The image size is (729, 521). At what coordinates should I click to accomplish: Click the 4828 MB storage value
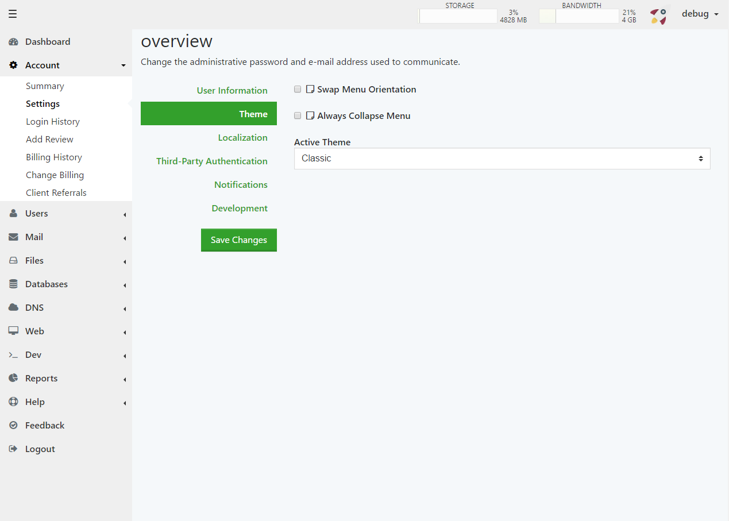pyautogui.click(x=513, y=20)
